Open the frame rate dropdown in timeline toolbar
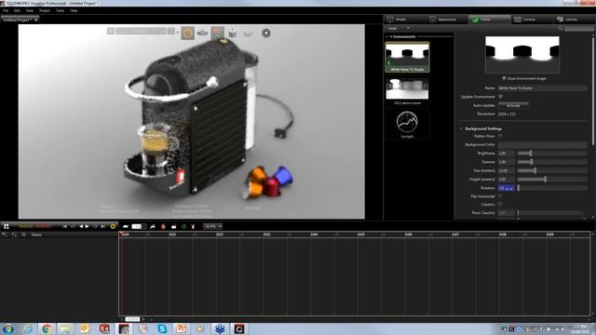Viewport: 596px width, 335px height. [x=213, y=226]
